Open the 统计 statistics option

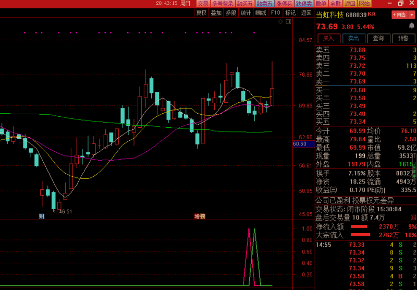(246, 13)
